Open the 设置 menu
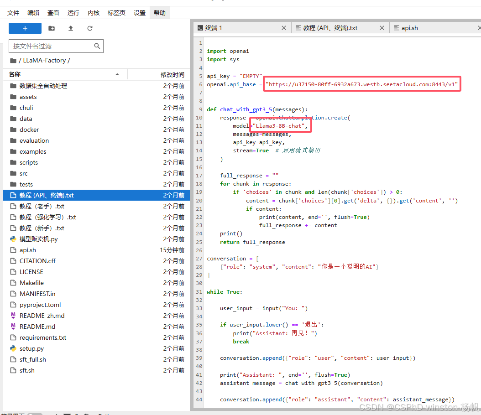Screen dimensions: 481x415 [x=140, y=13]
